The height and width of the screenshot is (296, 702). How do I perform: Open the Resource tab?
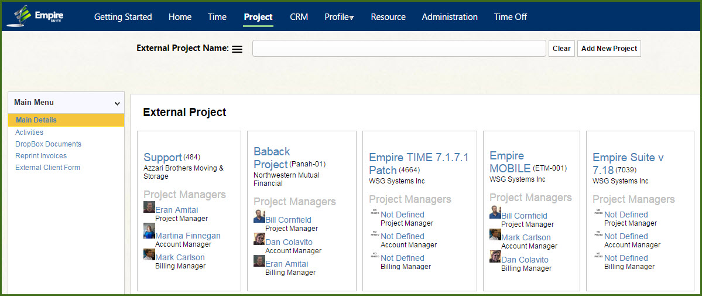388,17
